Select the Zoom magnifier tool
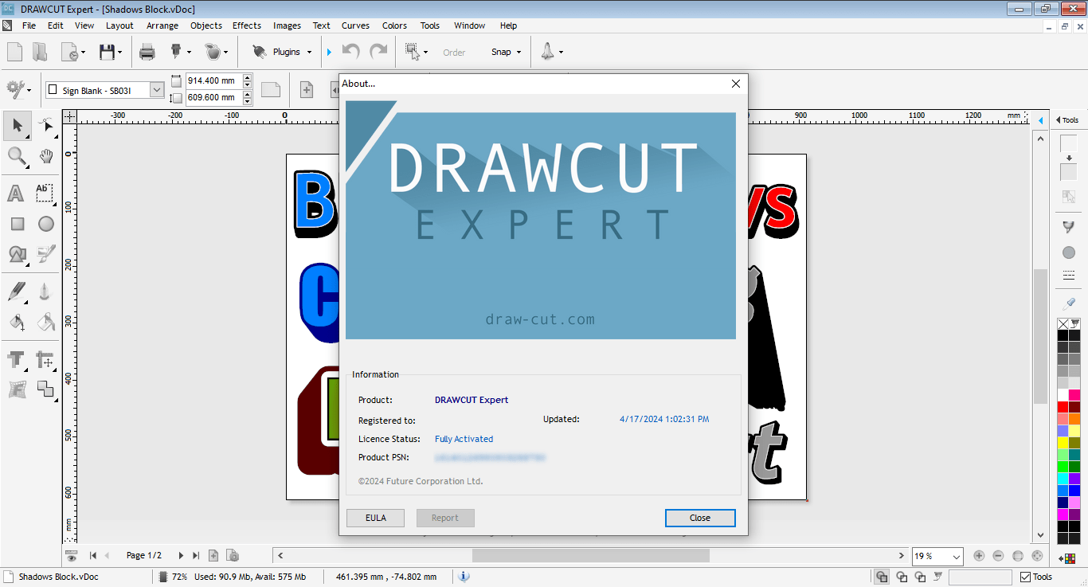Image resolution: width=1088 pixels, height=587 pixels. pos(17,155)
